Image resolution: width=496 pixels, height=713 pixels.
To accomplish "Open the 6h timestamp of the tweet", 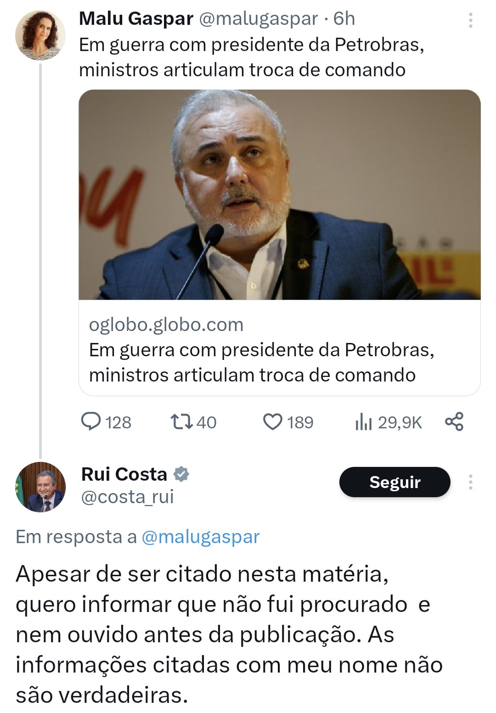I will pyautogui.click(x=344, y=19).
